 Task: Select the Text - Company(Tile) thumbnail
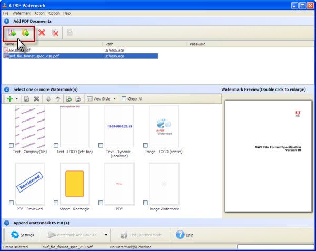click(30, 126)
